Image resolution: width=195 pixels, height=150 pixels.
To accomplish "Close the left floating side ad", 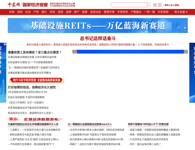I will pyautogui.click(x=4, y=44).
